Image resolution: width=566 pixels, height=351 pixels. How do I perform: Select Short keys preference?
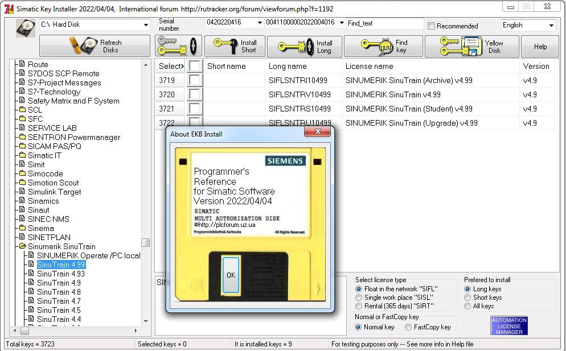467,298
